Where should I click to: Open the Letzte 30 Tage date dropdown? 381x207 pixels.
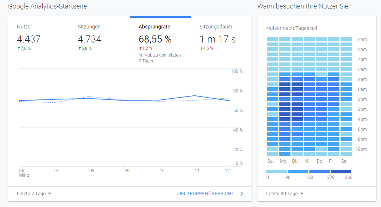[x=285, y=194]
